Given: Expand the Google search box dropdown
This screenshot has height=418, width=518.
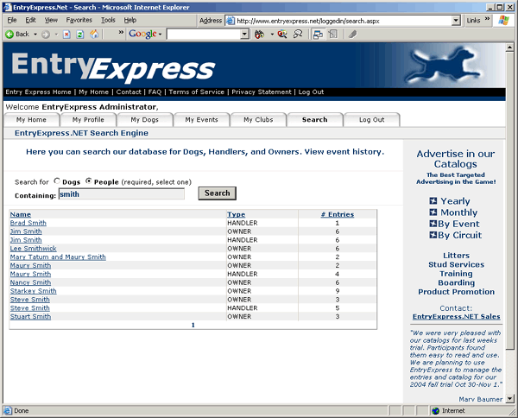Looking at the screenshot, I should 244,35.
